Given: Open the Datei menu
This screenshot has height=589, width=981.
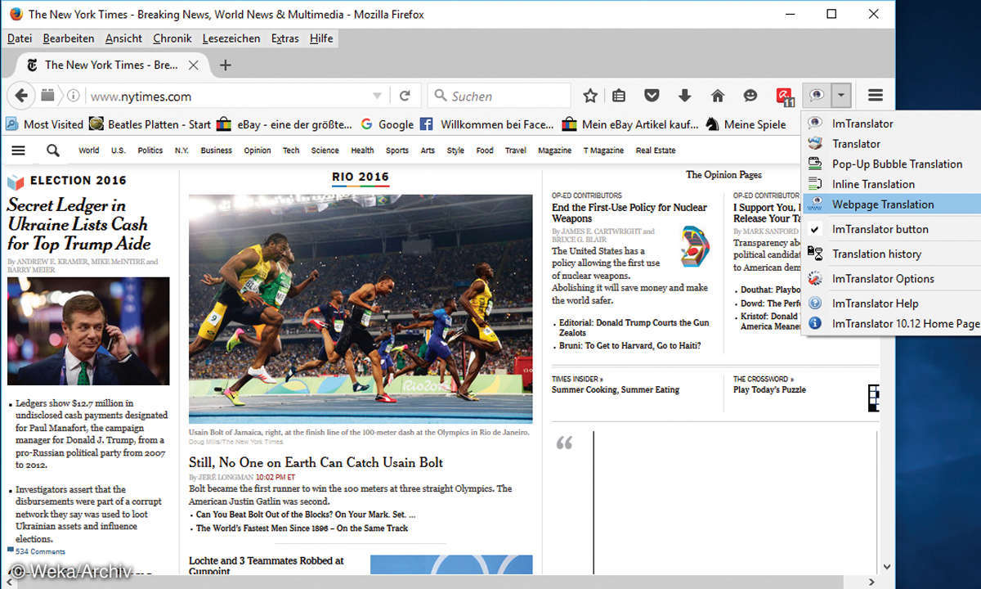Looking at the screenshot, I should (20, 38).
